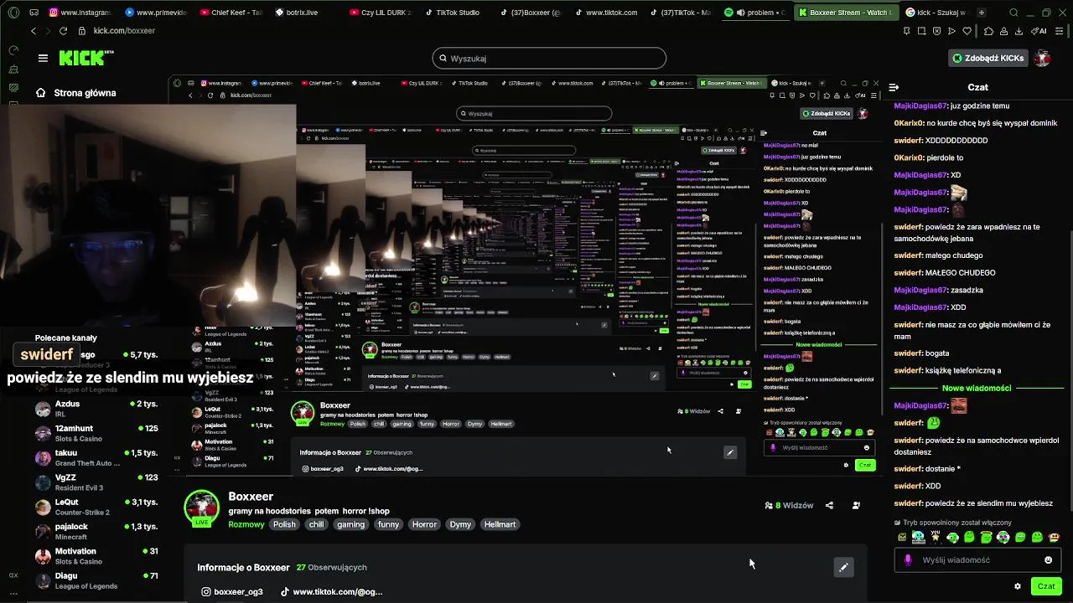Click the purple microphone icon in chat input
Viewport: 1073px width, 603px height.
[908, 560]
